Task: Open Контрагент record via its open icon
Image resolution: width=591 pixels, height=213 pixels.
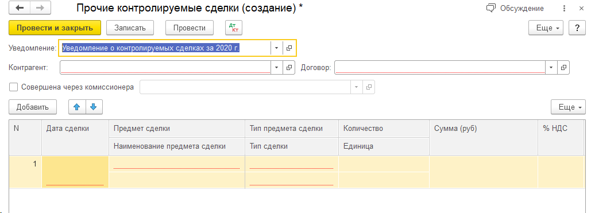Action: point(289,68)
